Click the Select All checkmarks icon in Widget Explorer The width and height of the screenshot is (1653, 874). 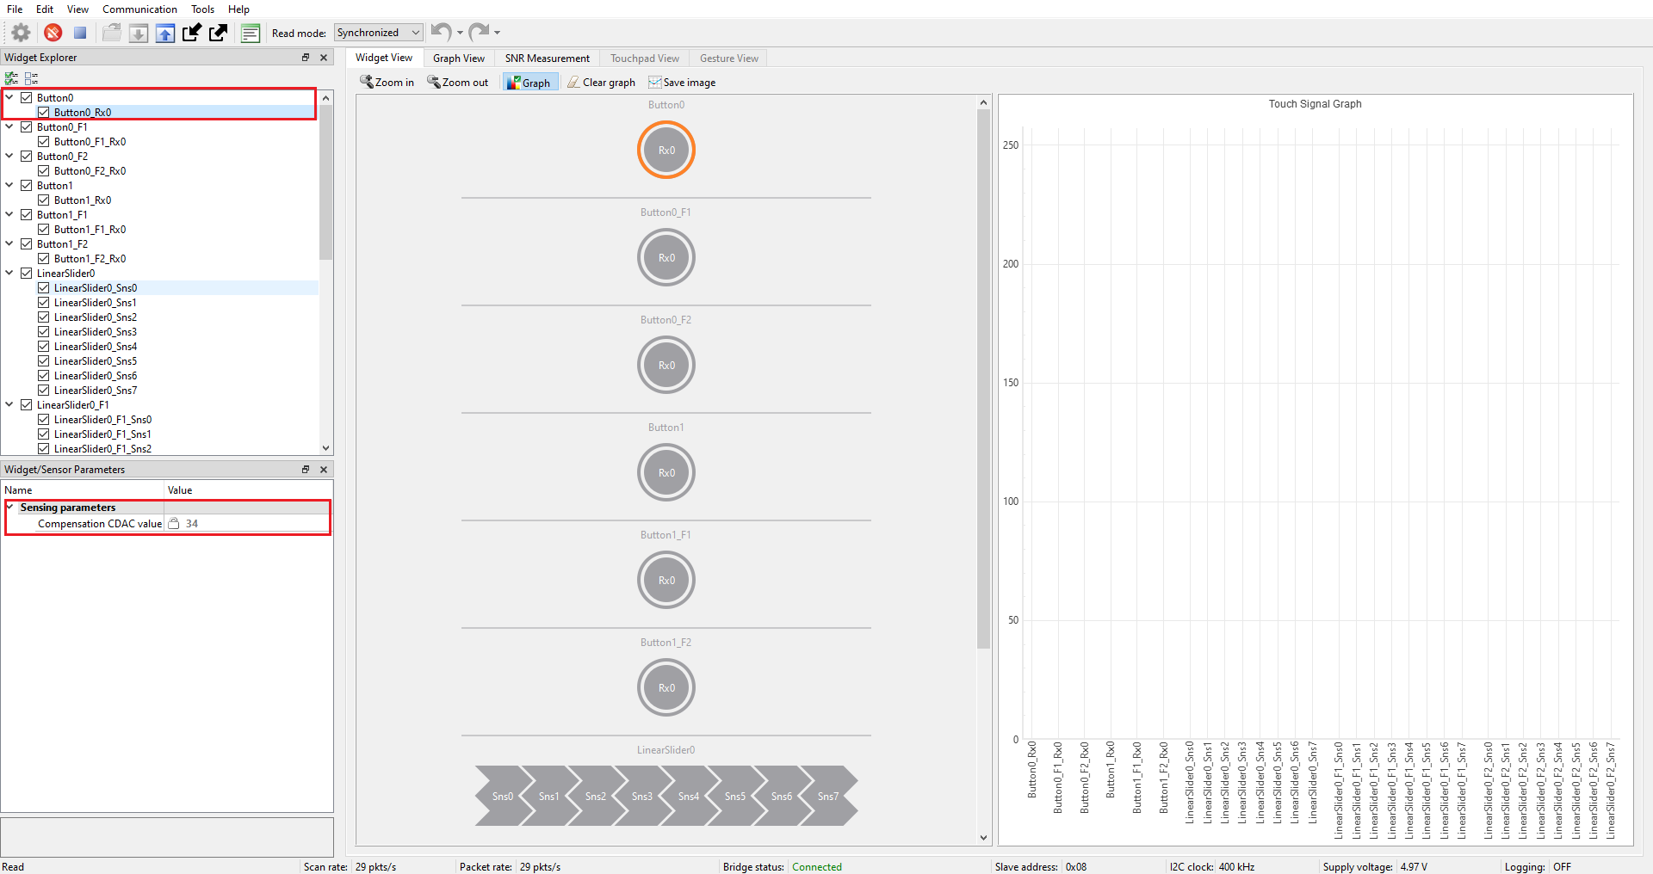[12, 78]
